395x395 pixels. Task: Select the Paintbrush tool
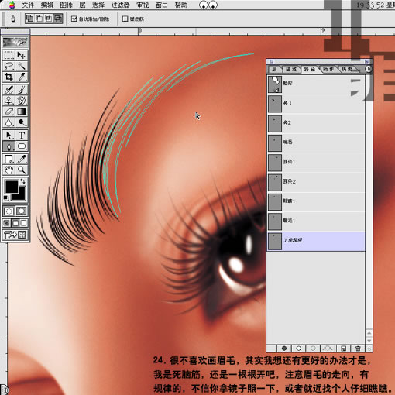pyautogui.click(x=22, y=90)
